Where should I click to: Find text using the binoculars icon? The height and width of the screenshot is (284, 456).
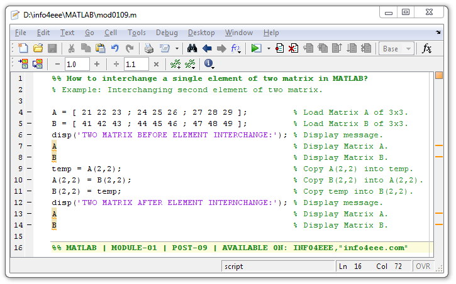[192, 48]
